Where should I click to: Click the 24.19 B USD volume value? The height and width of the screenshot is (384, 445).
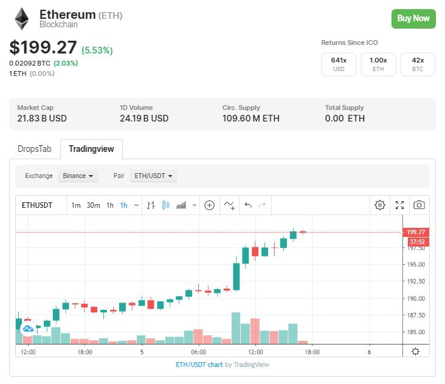pos(144,118)
